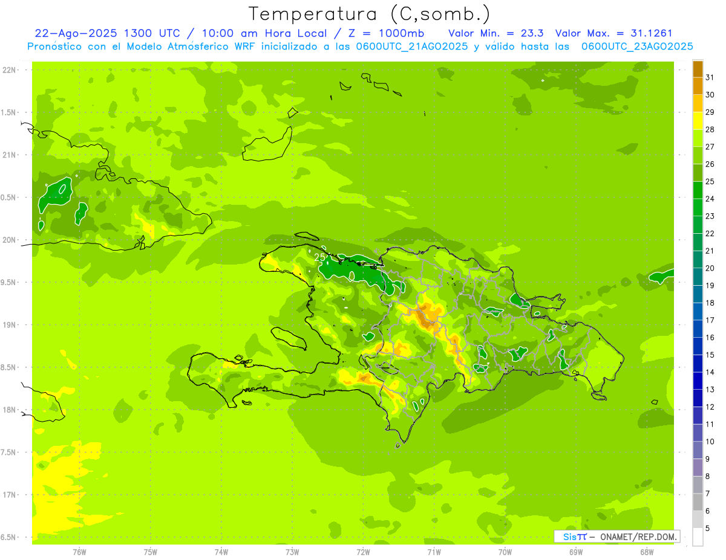Pick the dark blue swatch between 12 and 13
This screenshot has height=560, width=726.
tap(698, 399)
